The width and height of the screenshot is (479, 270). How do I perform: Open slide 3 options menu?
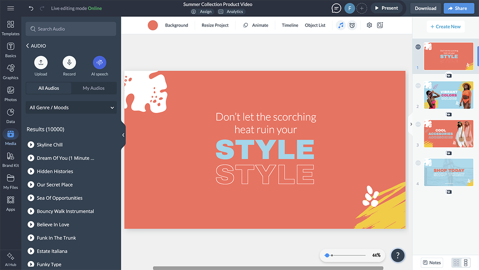pyautogui.click(x=418, y=124)
